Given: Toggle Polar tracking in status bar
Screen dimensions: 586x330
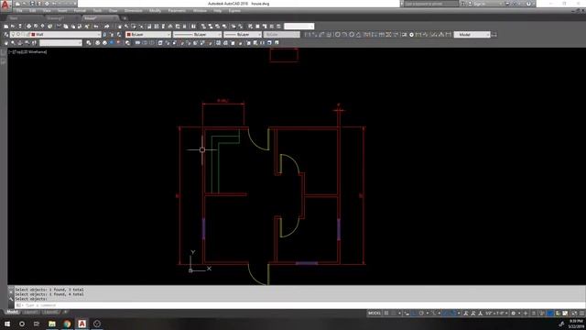Looking at the screenshot, I should pyautogui.click(x=421, y=313).
